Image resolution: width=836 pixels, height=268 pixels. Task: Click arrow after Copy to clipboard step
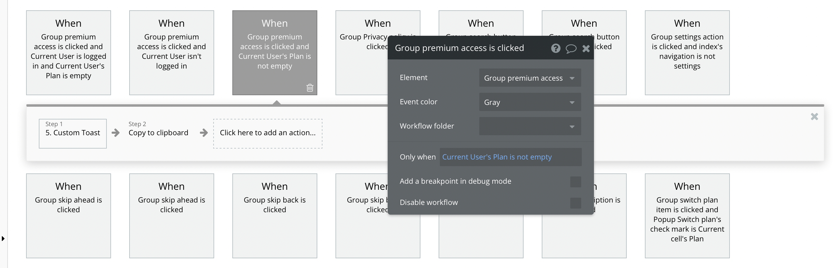(204, 133)
